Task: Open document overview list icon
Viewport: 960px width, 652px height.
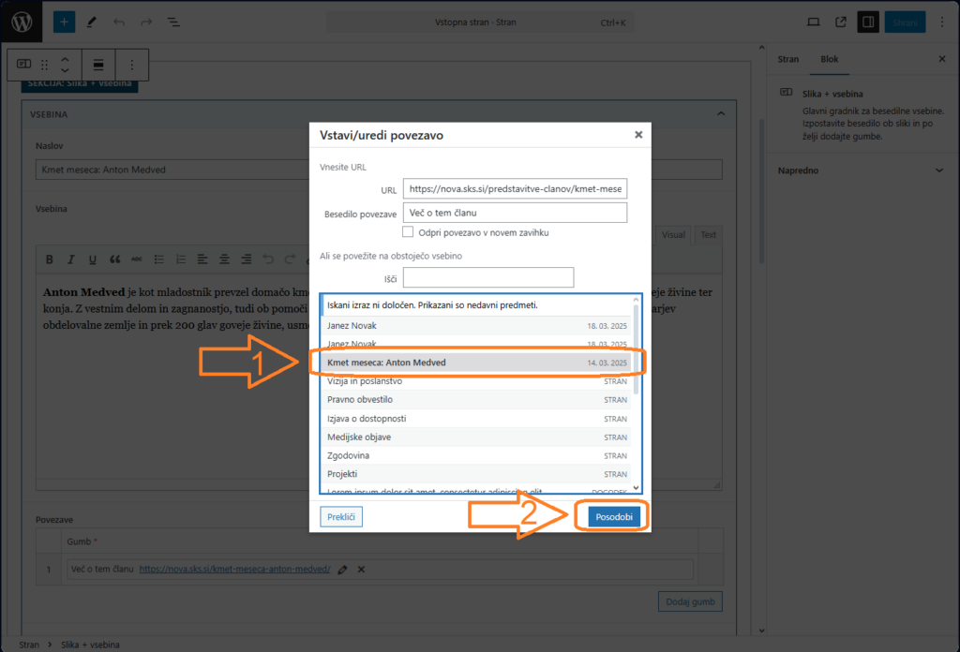Action: pyautogui.click(x=173, y=22)
